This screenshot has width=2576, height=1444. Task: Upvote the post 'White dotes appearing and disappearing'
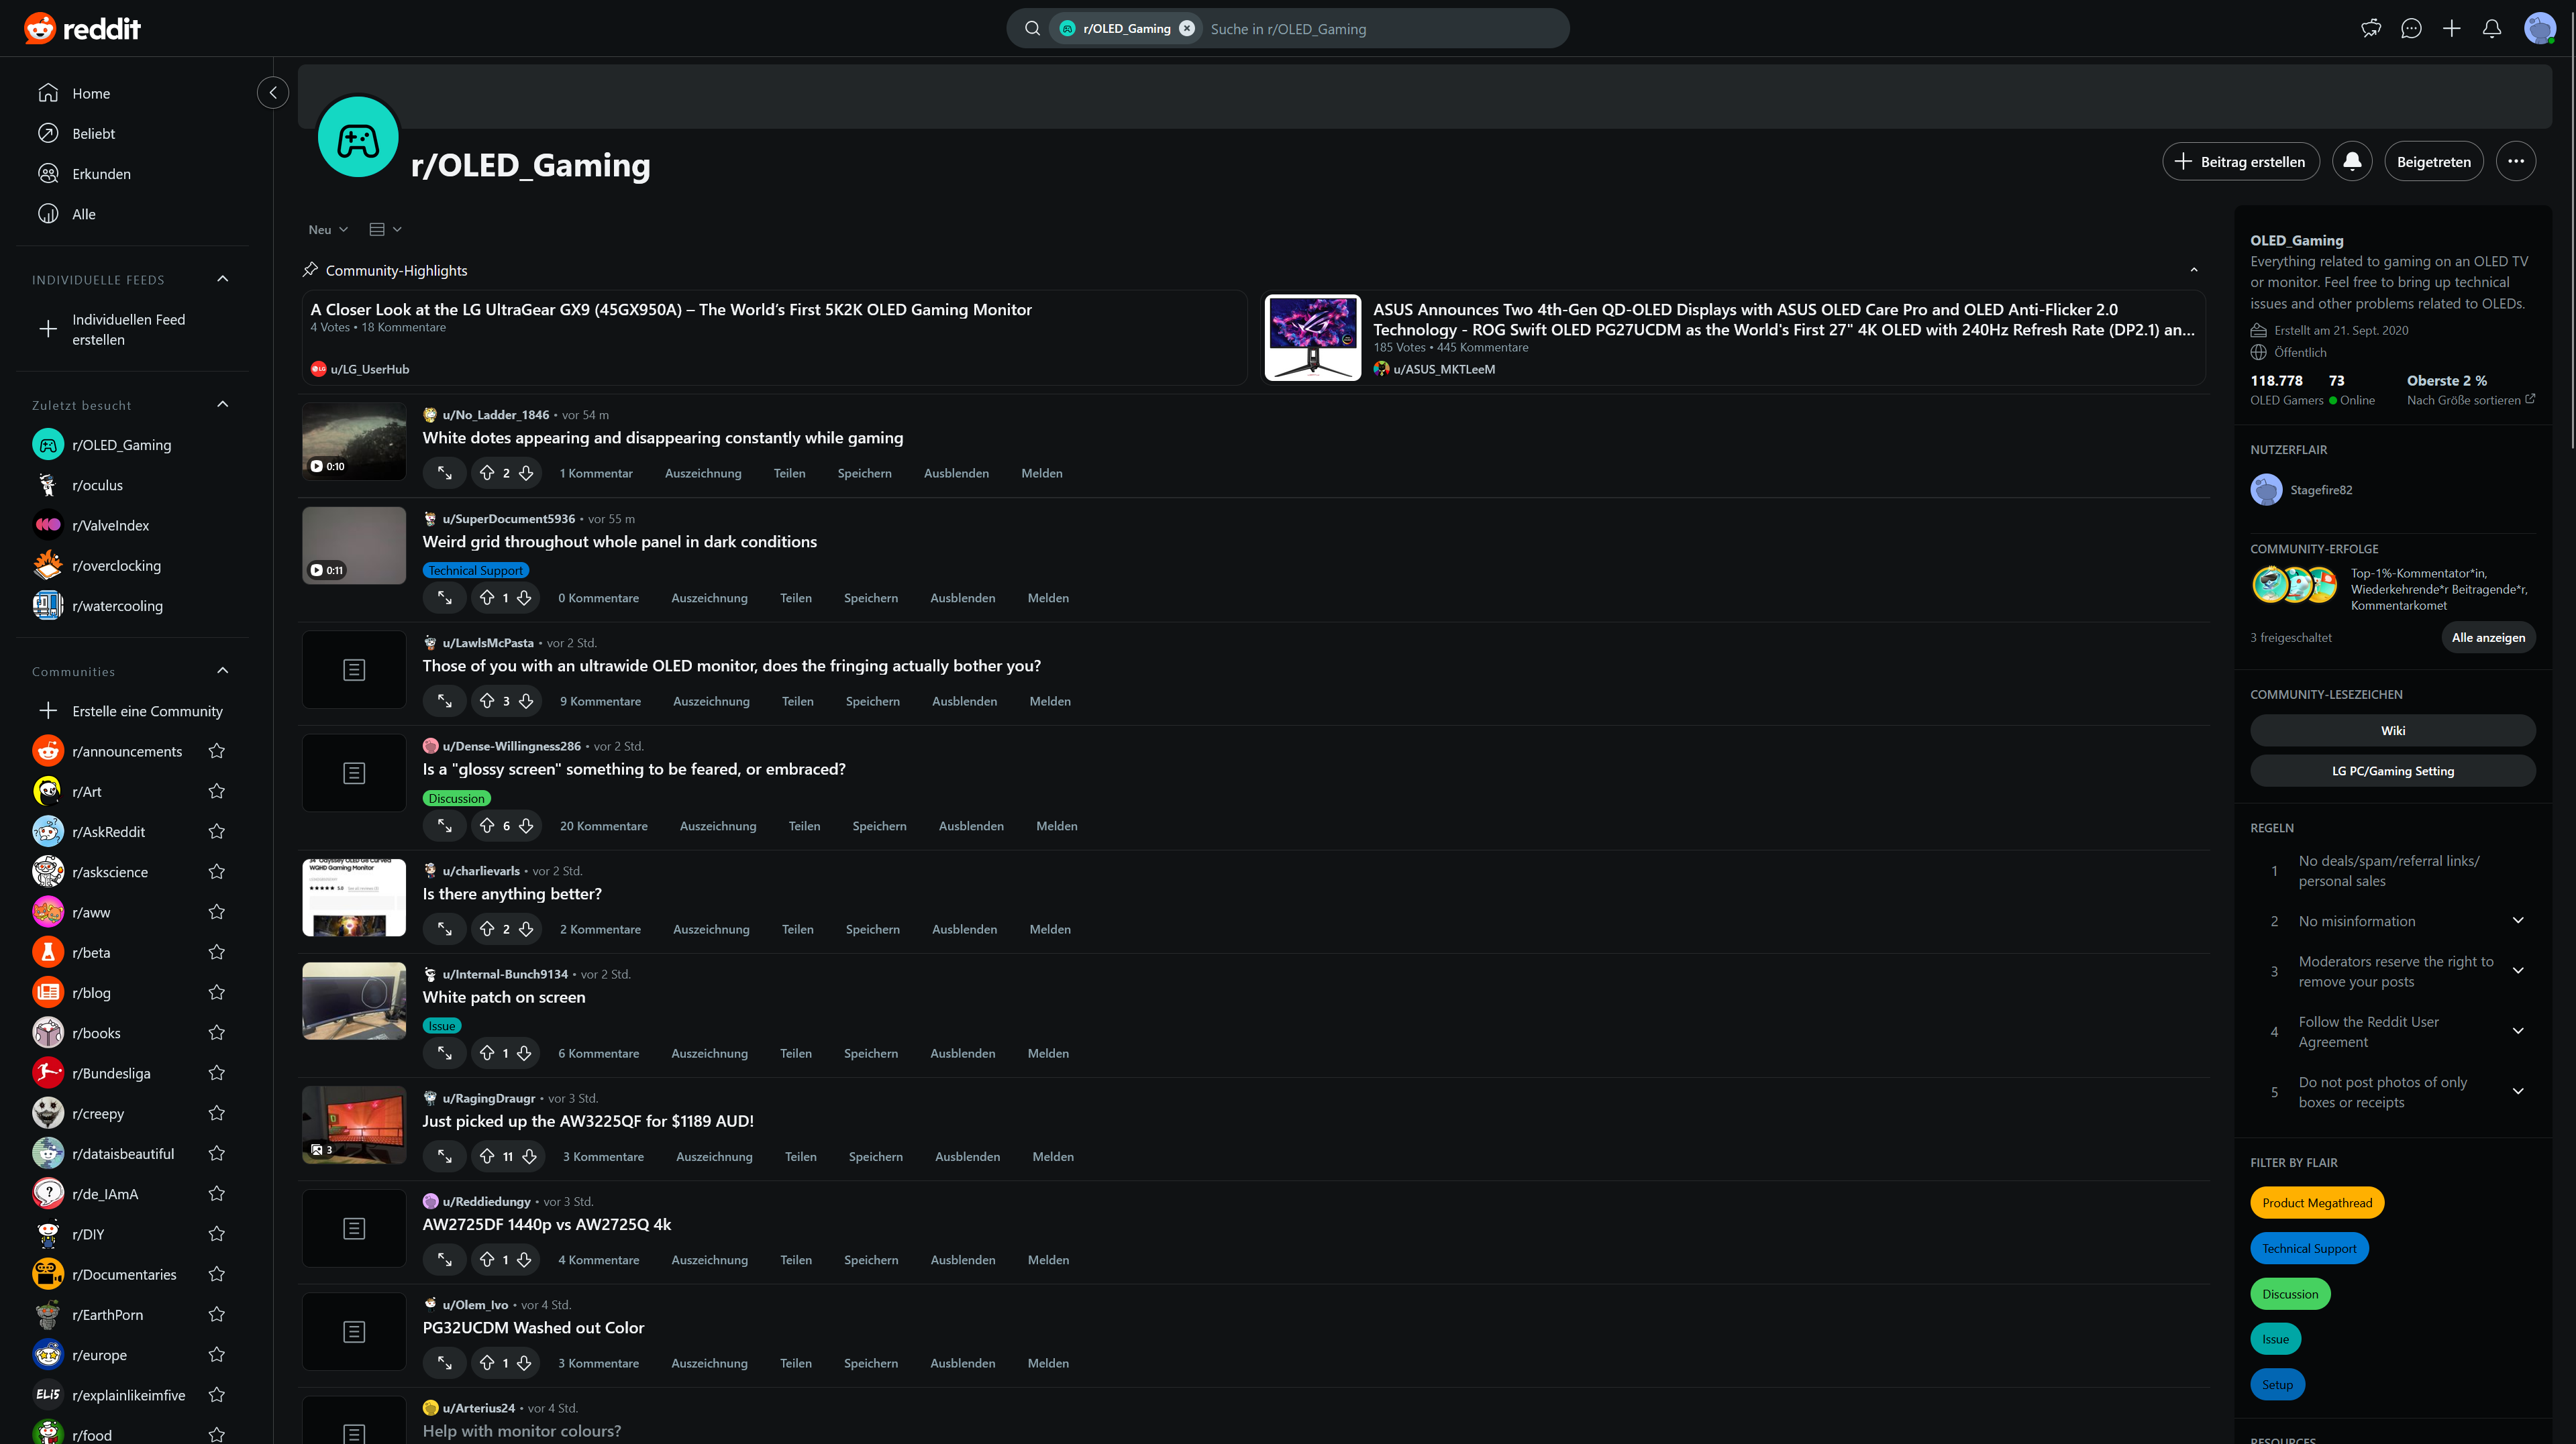click(x=488, y=473)
